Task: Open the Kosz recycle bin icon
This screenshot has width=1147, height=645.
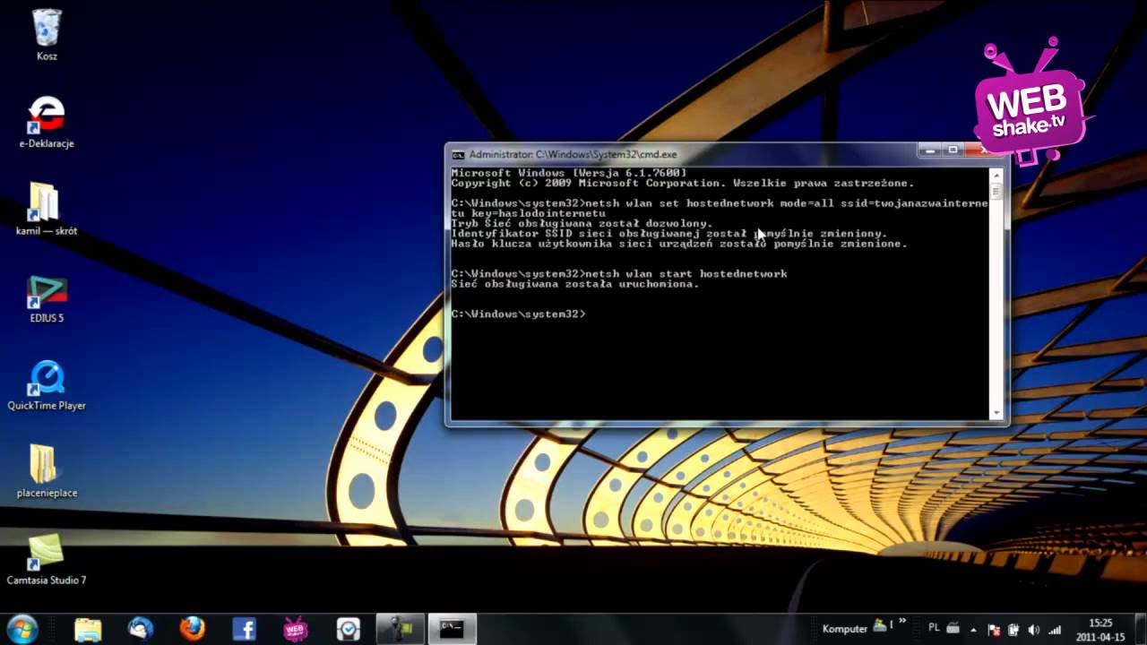Action: 47,35
